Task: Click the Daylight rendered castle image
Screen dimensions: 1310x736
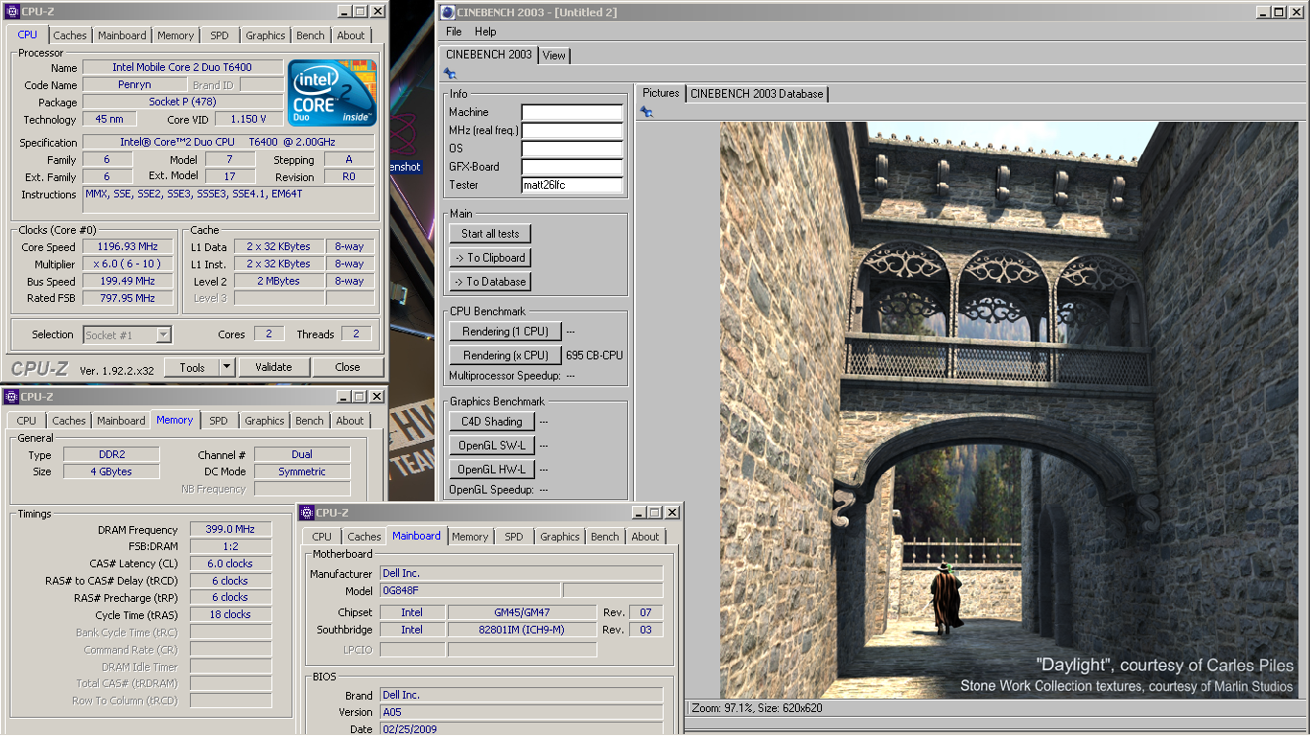Action: point(1009,410)
